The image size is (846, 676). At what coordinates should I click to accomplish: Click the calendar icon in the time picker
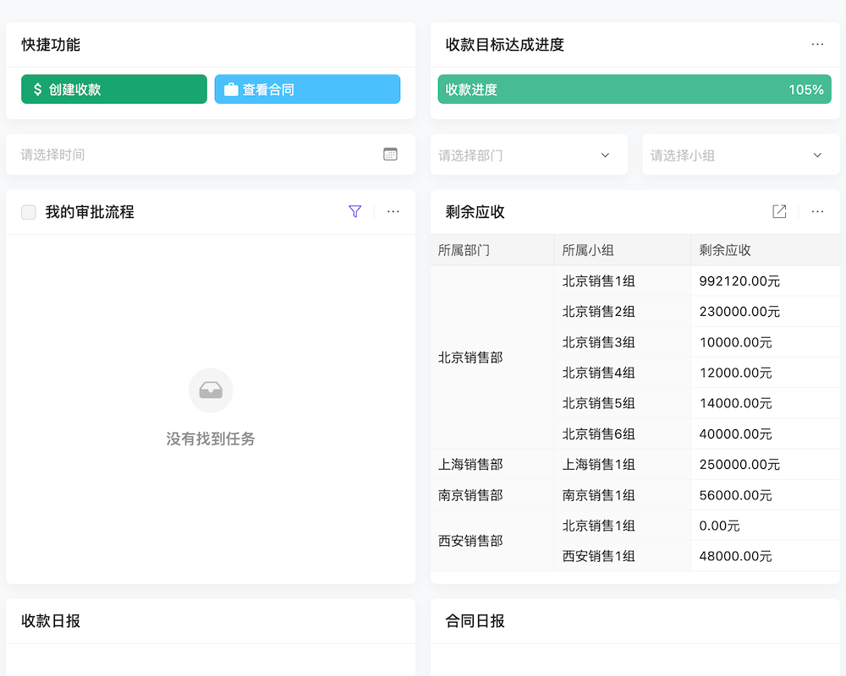(390, 155)
